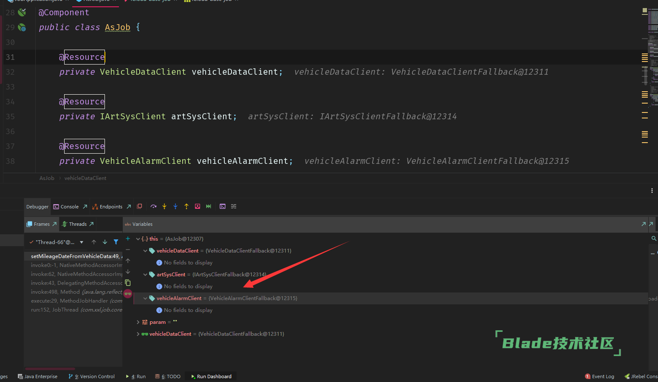Collapse vehicleDataClient tagged field node
This screenshot has width=658, height=382.
[x=145, y=251]
